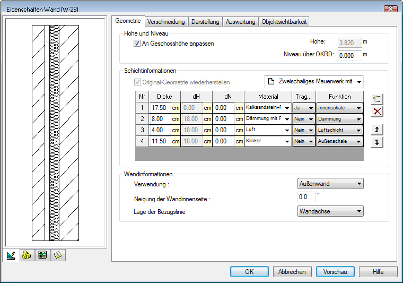Viewport: 403px width, 283px height.
Task: Open Tragend dropdown in row 4
Action: pyautogui.click(x=304, y=141)
